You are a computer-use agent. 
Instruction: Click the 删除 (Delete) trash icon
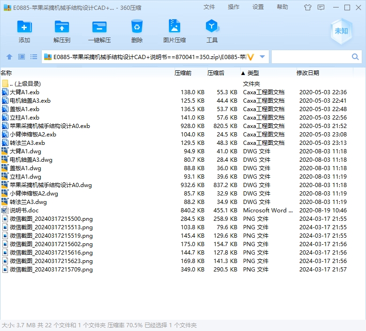(137, 26)
